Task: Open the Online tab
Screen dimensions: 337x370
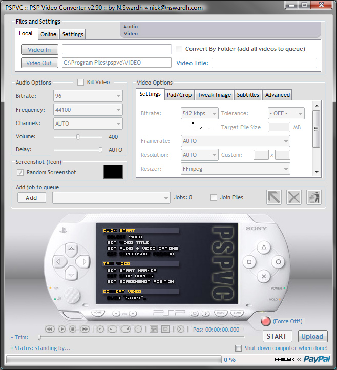Action: coord(49,34)
